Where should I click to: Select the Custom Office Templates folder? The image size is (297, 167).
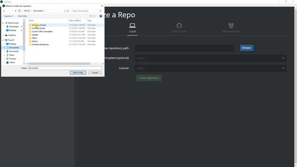pos(42,32)
